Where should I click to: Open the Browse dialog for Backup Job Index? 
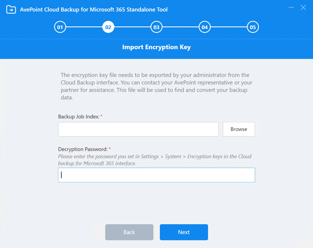point(239,129)
